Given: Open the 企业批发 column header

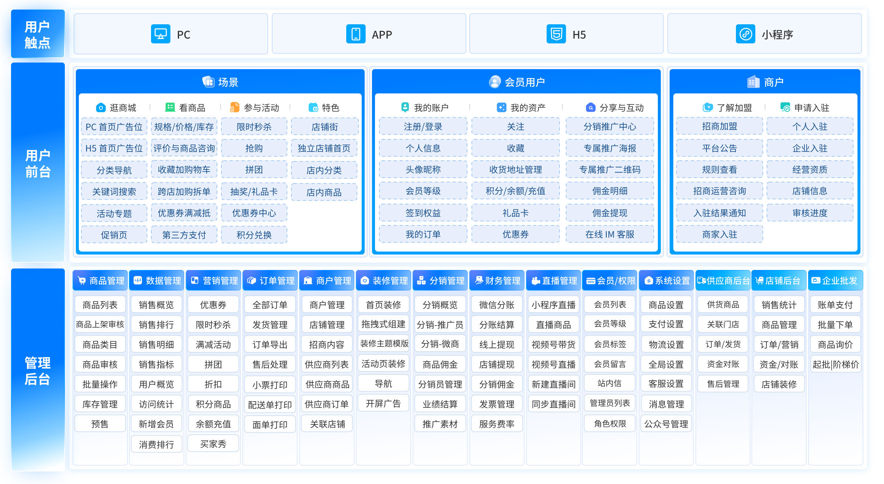Looking at the screenshot, I should tap(835, 281).
